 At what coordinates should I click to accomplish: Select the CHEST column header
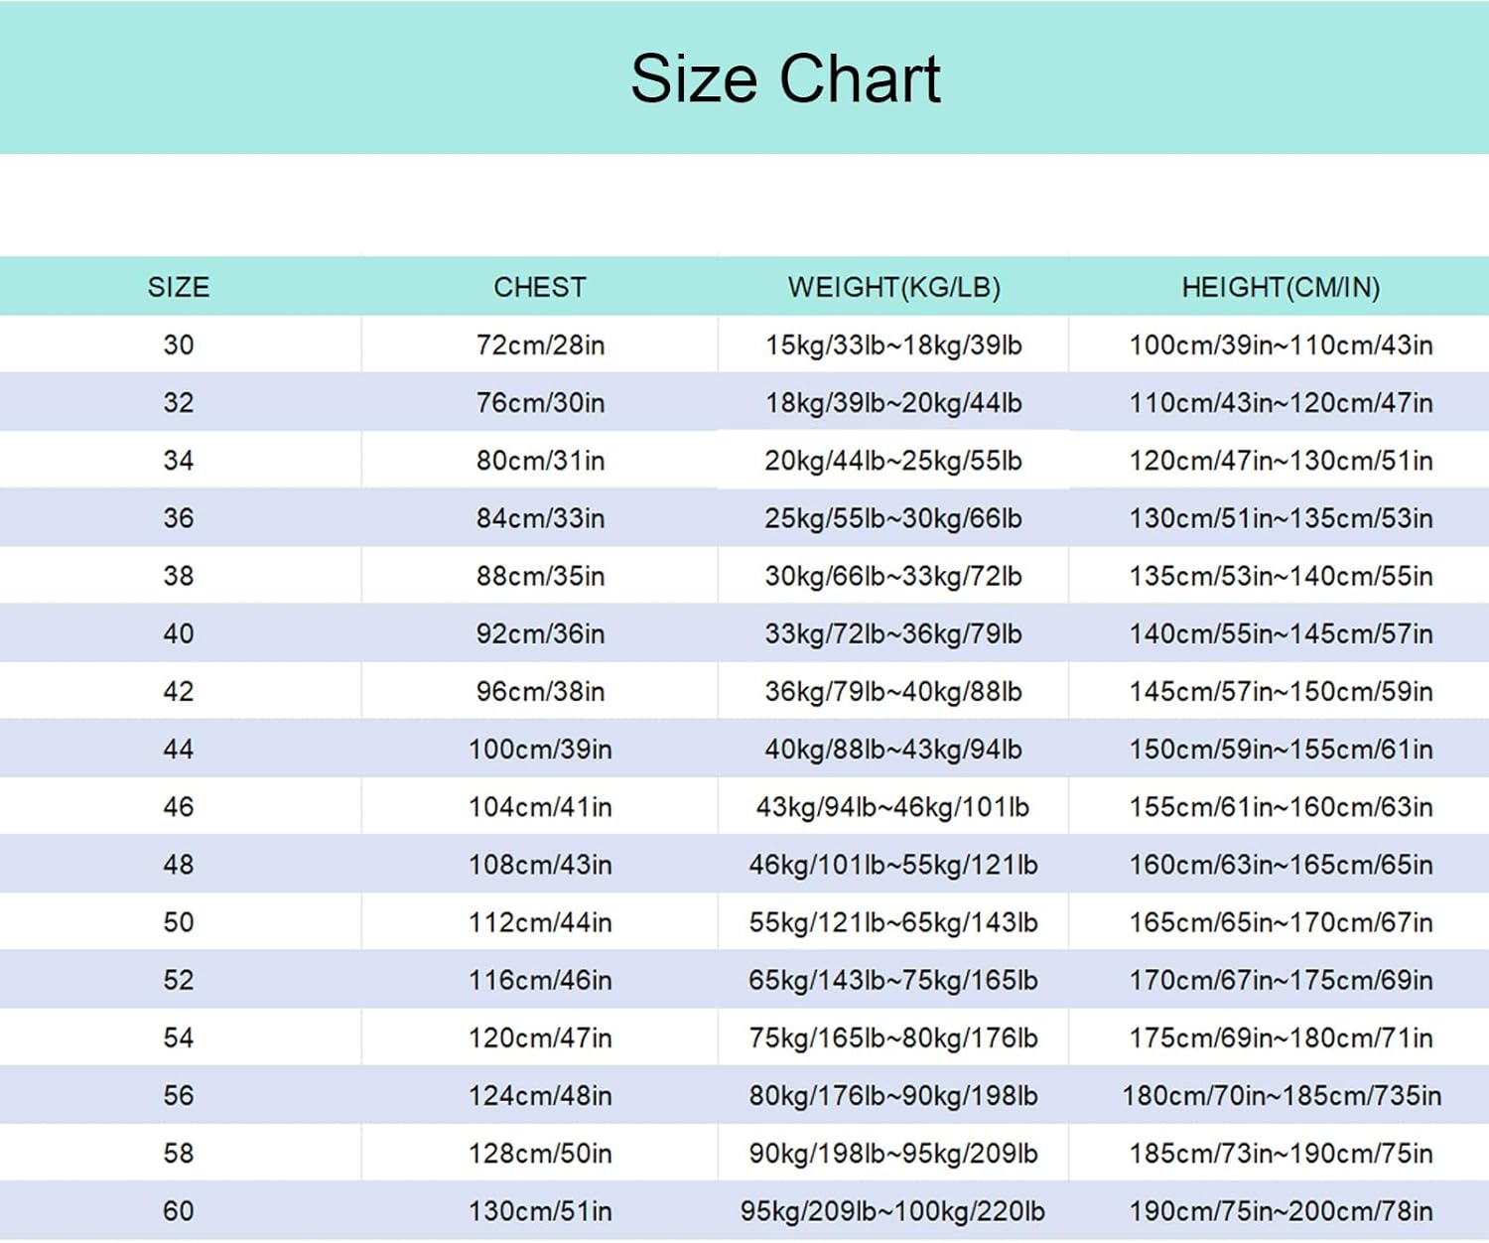pos(540,288)
